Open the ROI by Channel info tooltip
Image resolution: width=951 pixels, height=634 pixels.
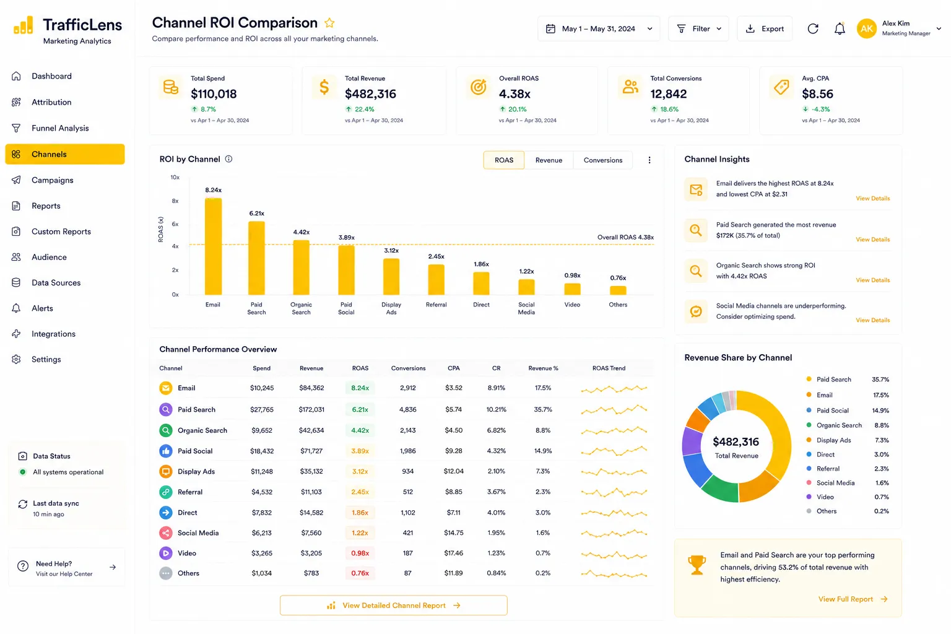(228, 159)
